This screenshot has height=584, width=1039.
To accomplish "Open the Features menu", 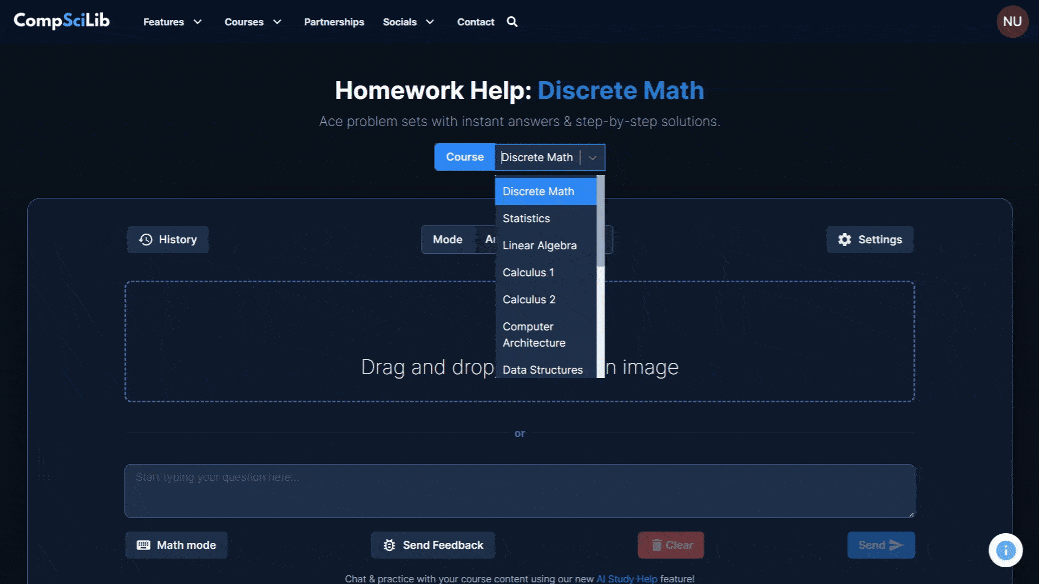I will click(x=172, y=22).
